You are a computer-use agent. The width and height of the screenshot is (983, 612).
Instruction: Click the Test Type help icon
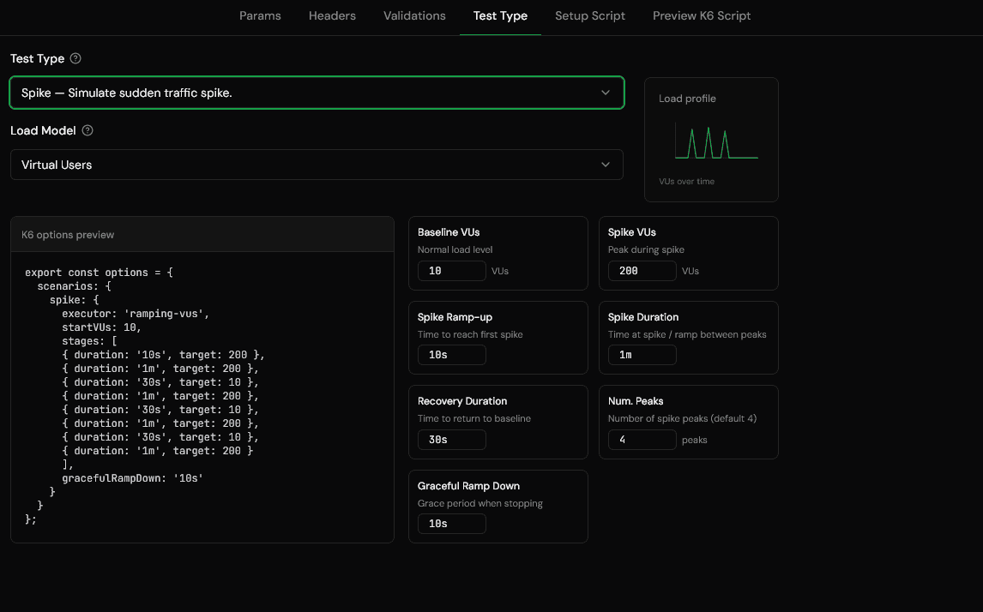click(75, 58)
